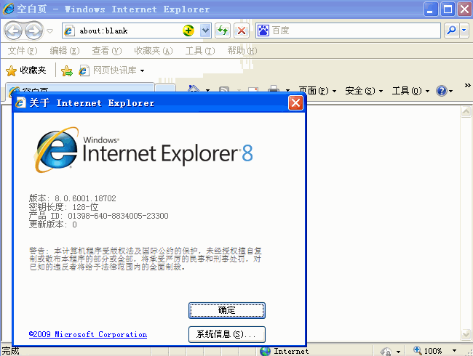Open 收藏夹 favorites star button
This screenshot has width=473, height=356.
(26, 70)
